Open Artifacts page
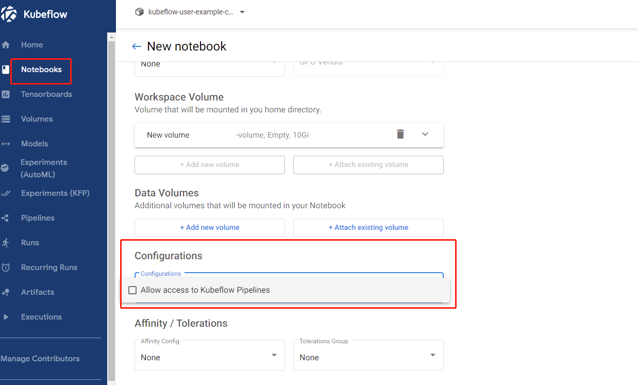The height and width of the screenshot is (385, 638). pyautogui.click(x=37, y=292)
